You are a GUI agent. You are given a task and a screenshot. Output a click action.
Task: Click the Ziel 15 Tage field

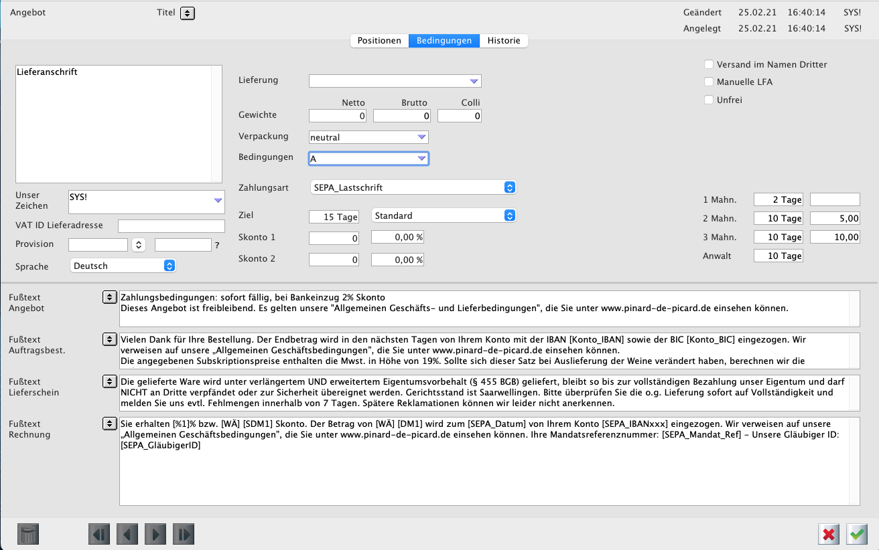(x=334, y=216)
